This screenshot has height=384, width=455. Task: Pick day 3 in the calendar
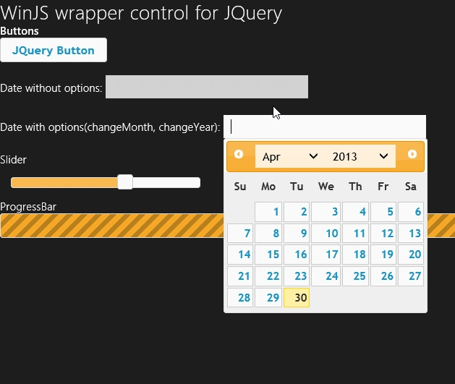[326, 212]
